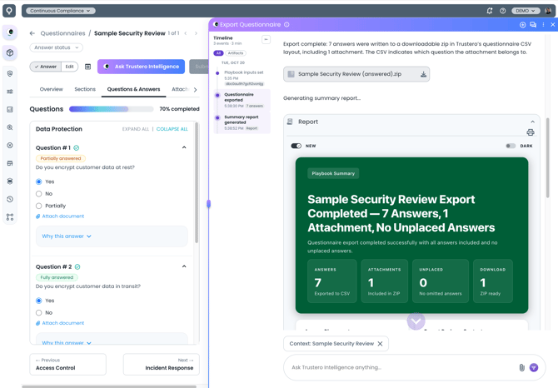Open the user avatar in top bar
Viewport: 558px width, 388px height.
click(x=548, y=11)
